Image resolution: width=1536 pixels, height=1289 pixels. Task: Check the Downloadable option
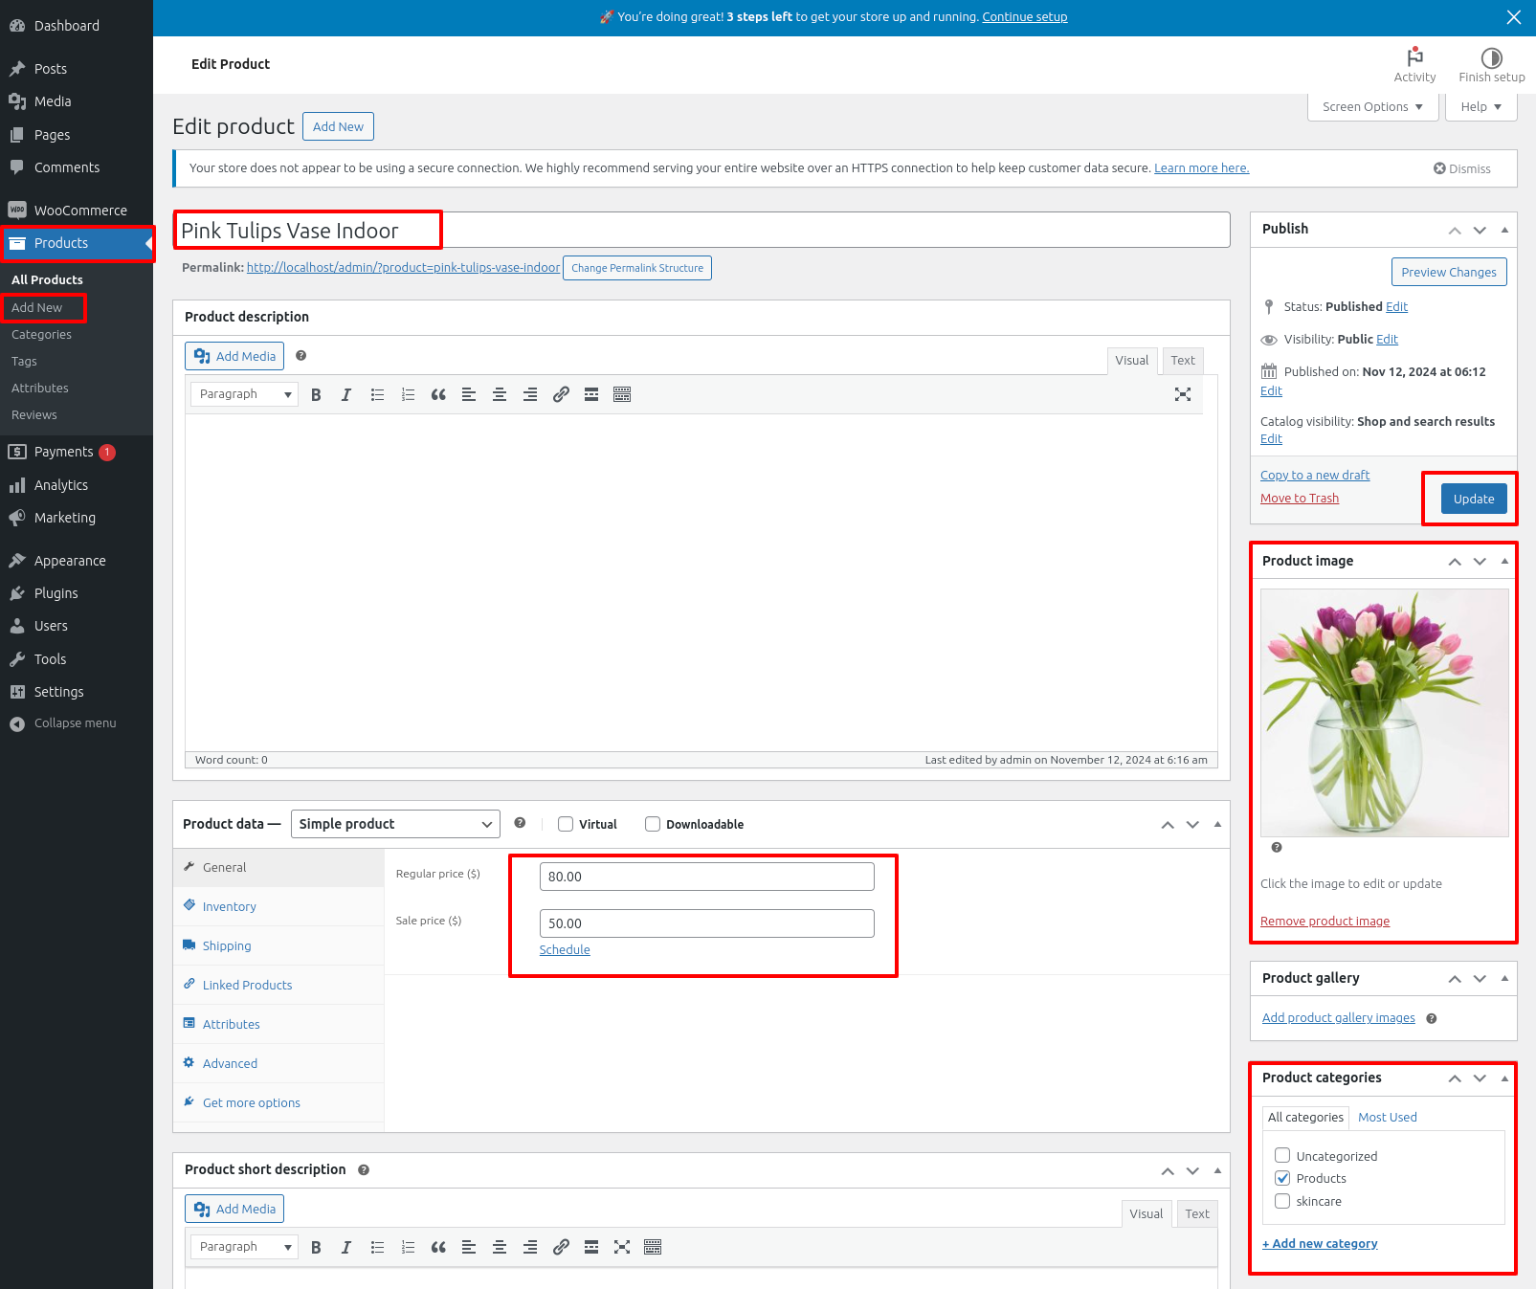653,824
